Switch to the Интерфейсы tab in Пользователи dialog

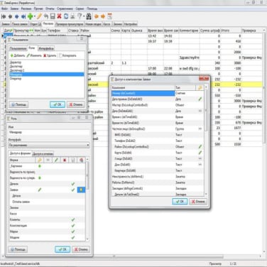point(46,48)
